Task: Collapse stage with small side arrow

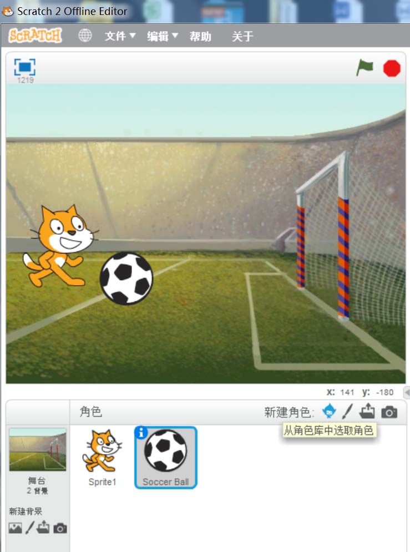Action: pyautogui.click(x=407, y=392)
